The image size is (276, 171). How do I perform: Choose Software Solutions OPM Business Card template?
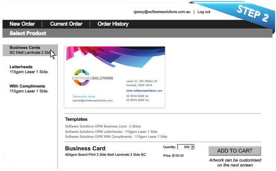(x=103, y=126)
